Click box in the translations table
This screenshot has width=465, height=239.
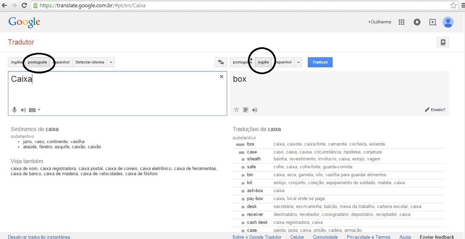[251, 144]
